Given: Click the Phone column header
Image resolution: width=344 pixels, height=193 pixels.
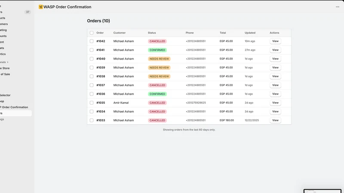Looking at the screenshot, I should tap(190, 33).
